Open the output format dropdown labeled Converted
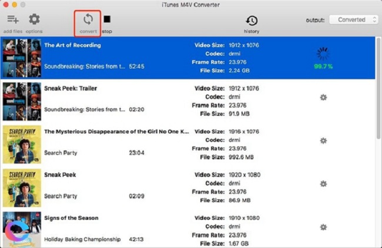 (x=354, y=20)
